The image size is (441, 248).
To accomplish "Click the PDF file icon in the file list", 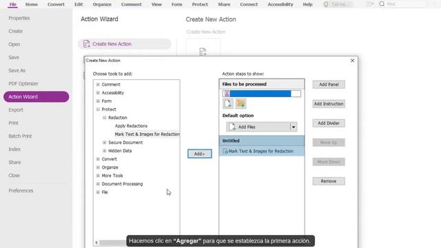I will tap(227, 94).
